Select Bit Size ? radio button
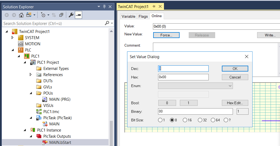Viewport: 280px width, 146px height. [226, 120]
